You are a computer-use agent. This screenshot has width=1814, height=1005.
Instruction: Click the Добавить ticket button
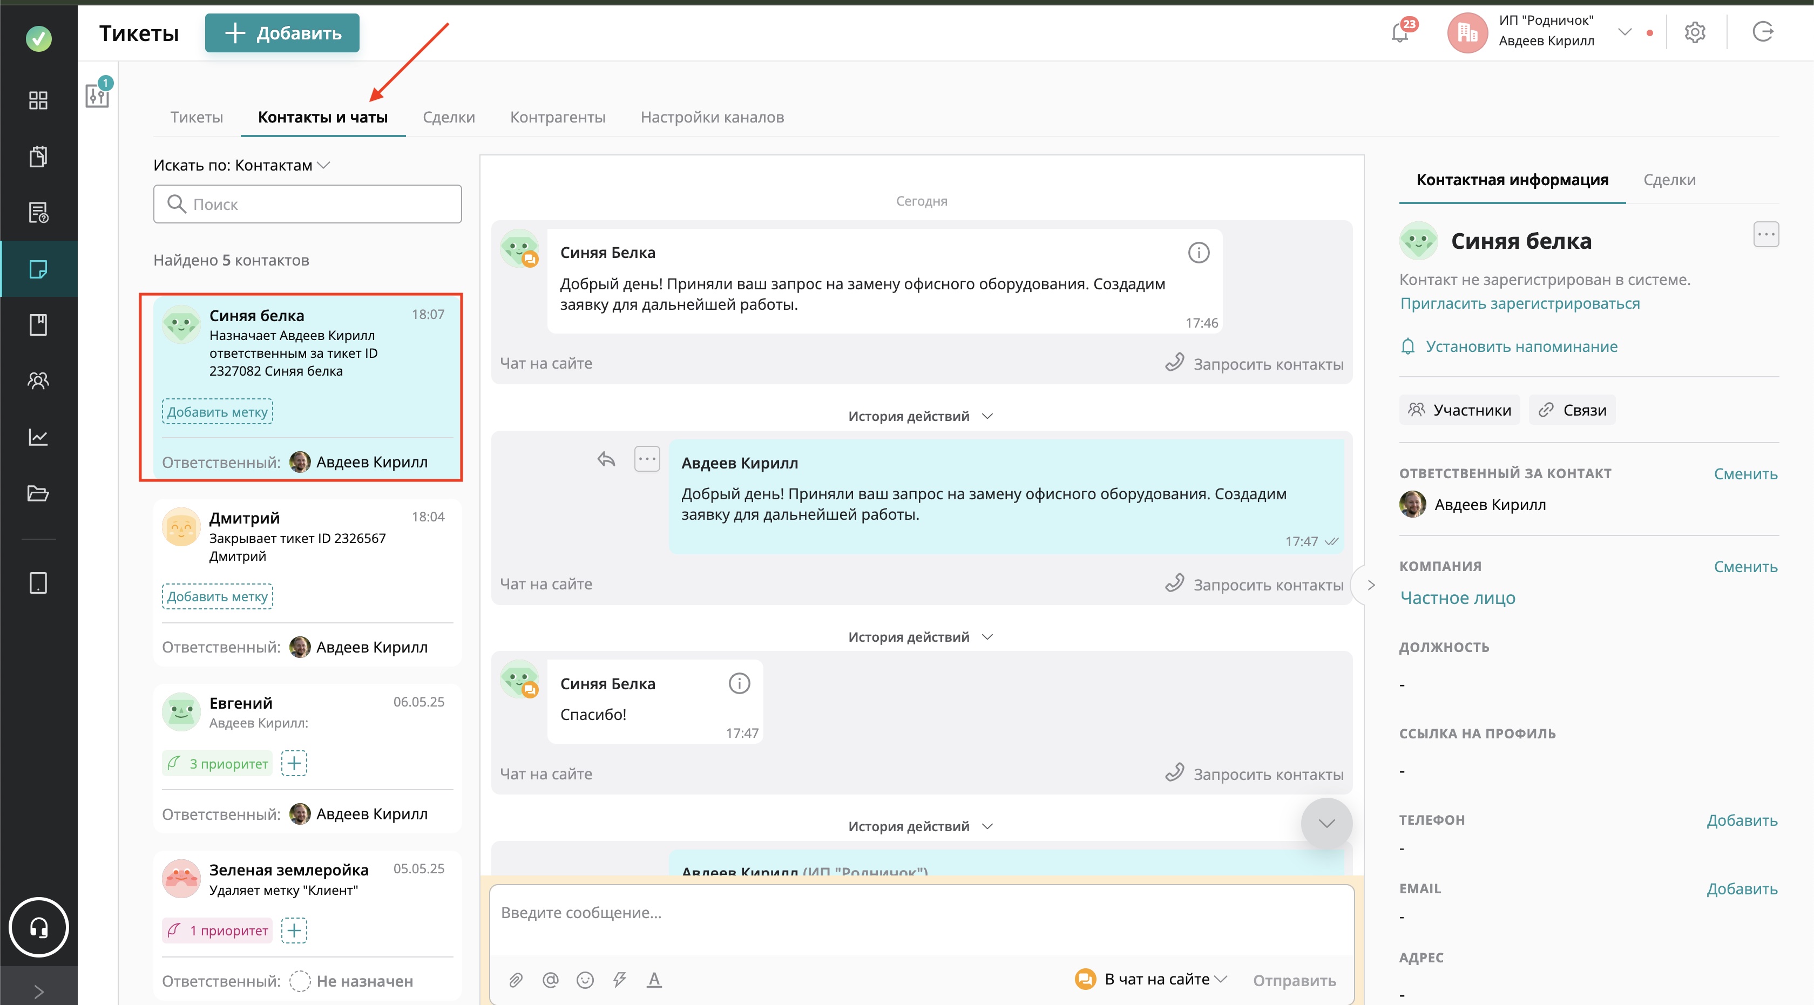tap(282, 33)
